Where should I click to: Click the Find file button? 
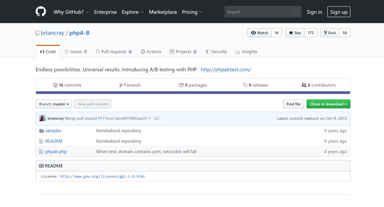[x=293, y=104]
